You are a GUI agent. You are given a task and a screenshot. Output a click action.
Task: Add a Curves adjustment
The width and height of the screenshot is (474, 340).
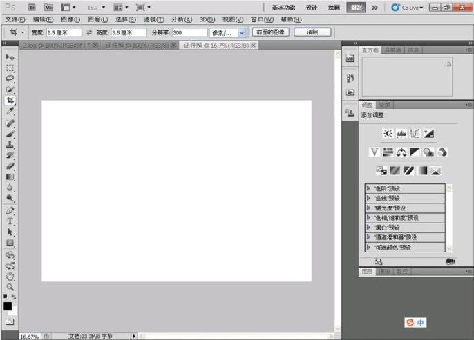point(415,133)
